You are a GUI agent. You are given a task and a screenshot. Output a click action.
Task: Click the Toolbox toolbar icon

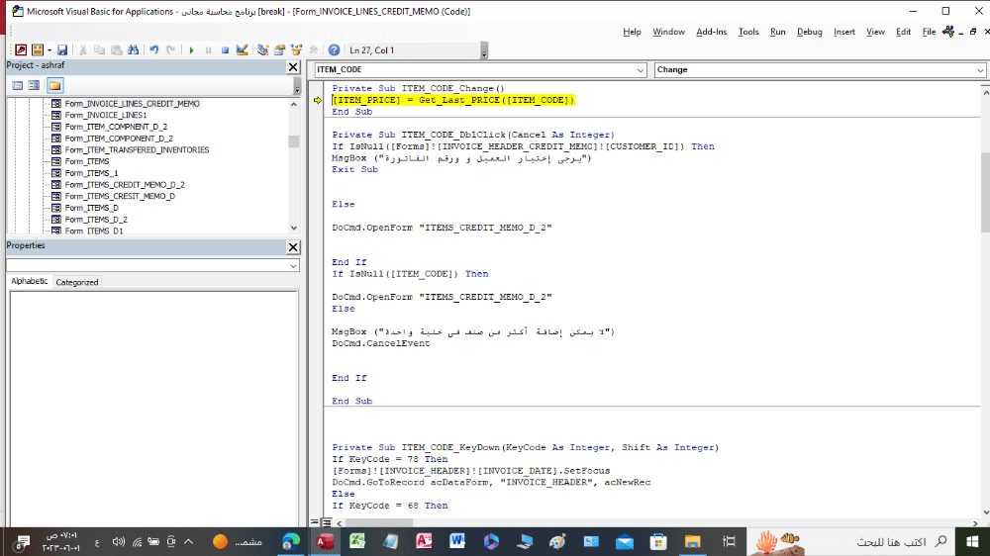[x=313, y=49]
